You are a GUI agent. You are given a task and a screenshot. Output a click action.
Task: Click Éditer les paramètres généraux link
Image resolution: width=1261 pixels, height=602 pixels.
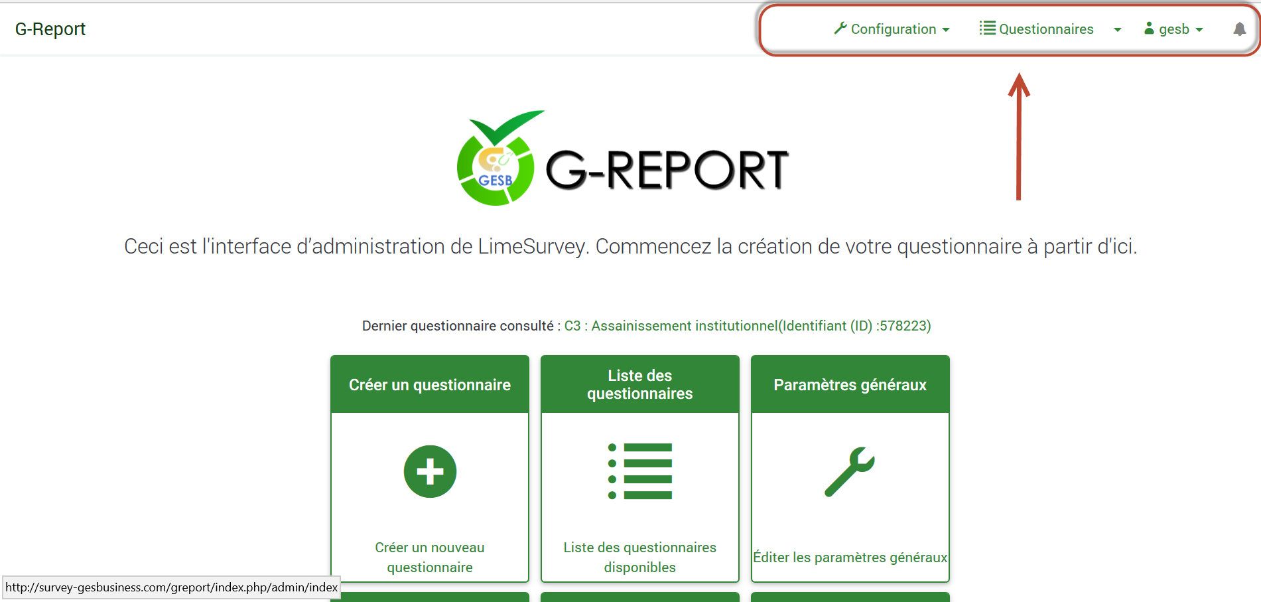pos(850,558)
